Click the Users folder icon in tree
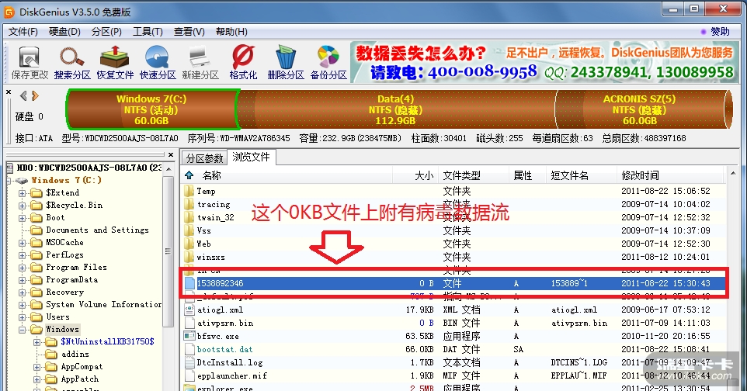 (x=36, y=317)
